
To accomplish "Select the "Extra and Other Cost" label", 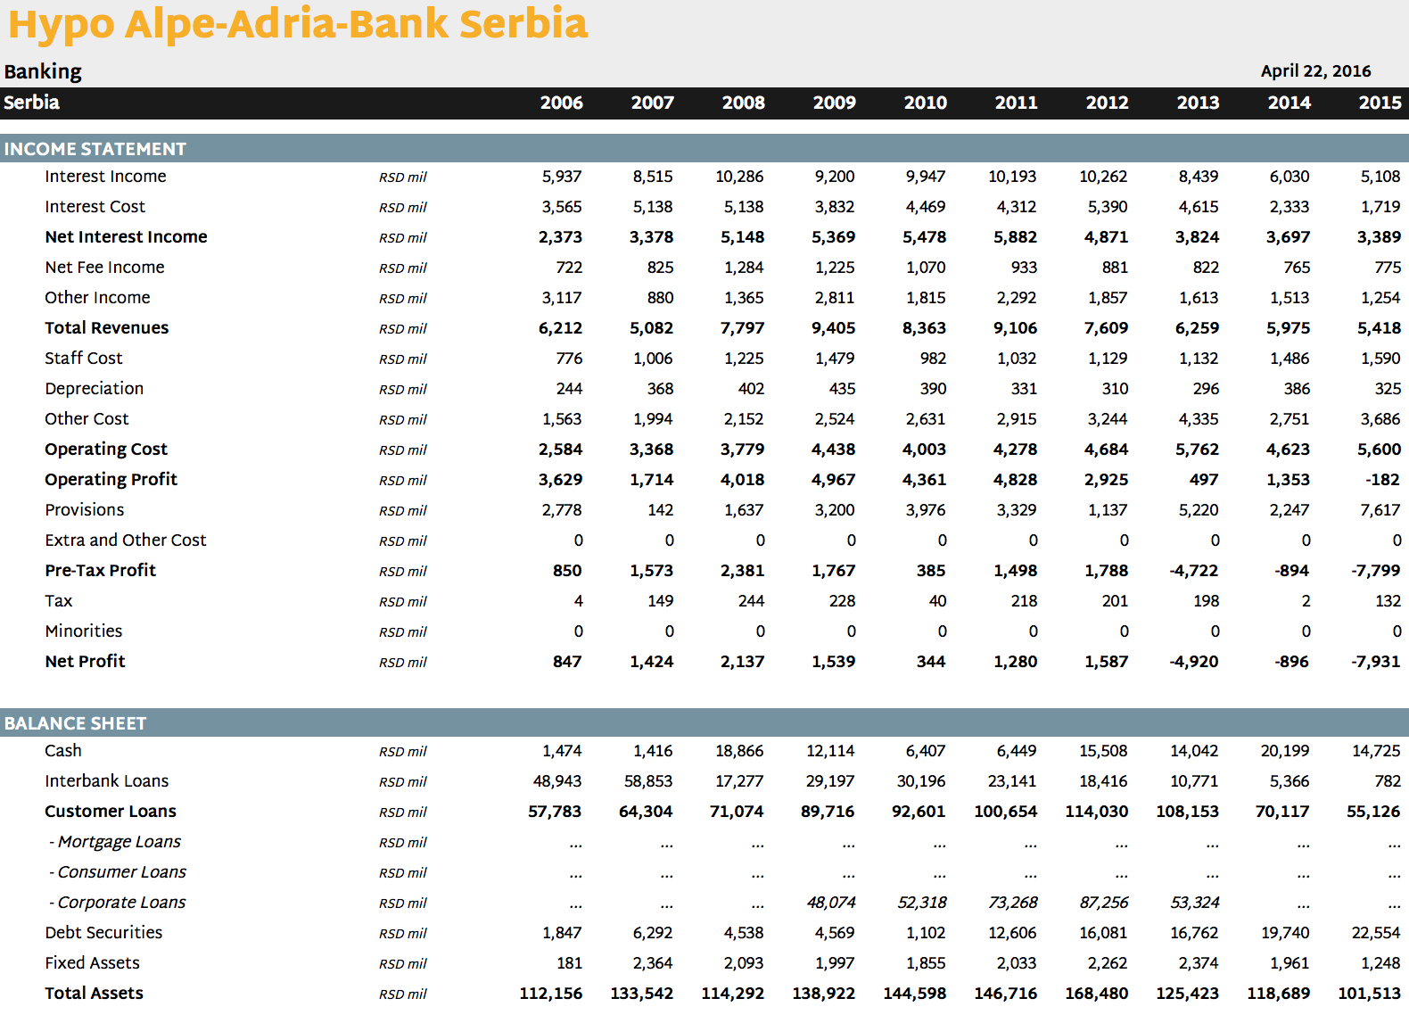I will coord(126,541).
